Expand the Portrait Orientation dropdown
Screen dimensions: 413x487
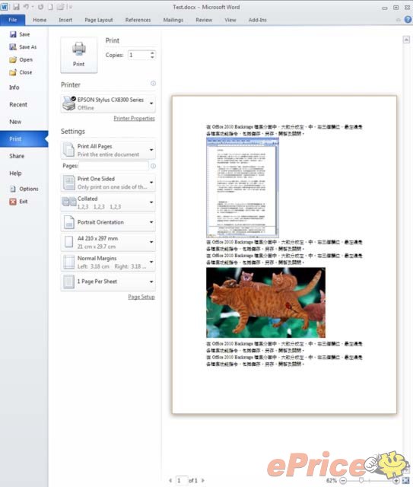(108, 222)
